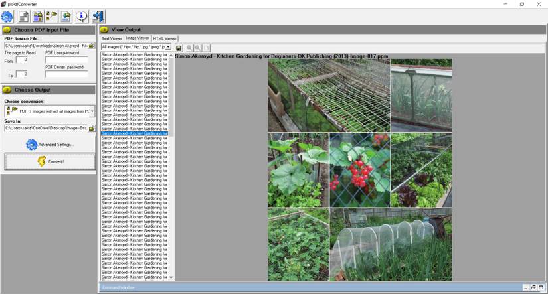Click the To page number field
548x294 pixels.
point(22,74)
